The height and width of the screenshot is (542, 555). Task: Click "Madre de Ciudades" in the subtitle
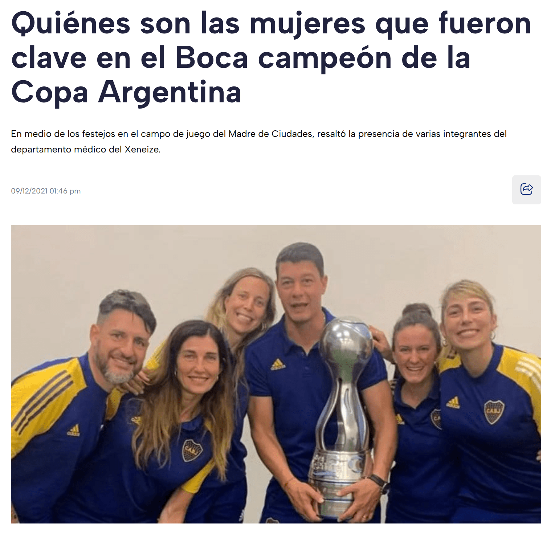pyautogui.click(x=270, y=134)
